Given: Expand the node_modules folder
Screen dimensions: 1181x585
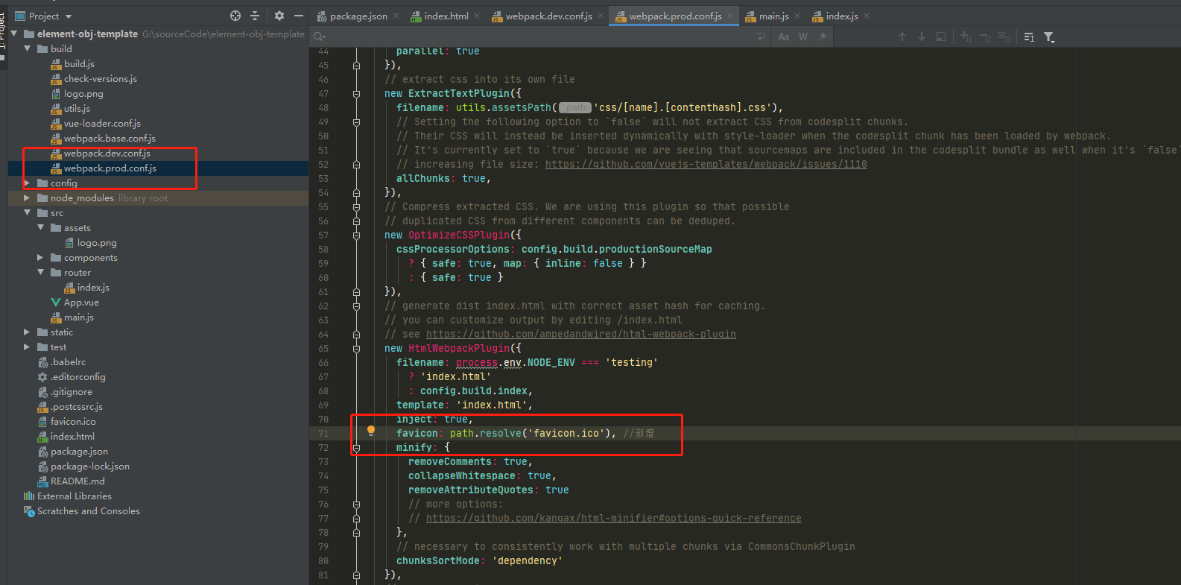Looking at the screenshot, I should point(28,197).
